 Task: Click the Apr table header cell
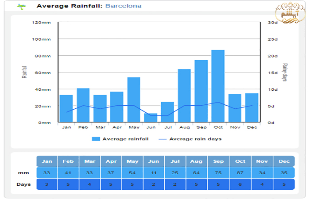tap(111, 161)
